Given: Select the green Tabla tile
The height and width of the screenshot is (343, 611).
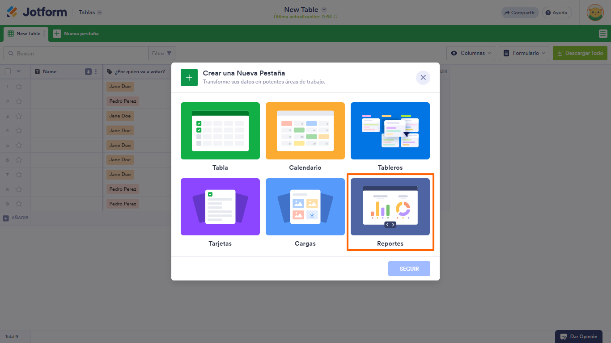Looking at the screenshot, I should pos(220,131).
